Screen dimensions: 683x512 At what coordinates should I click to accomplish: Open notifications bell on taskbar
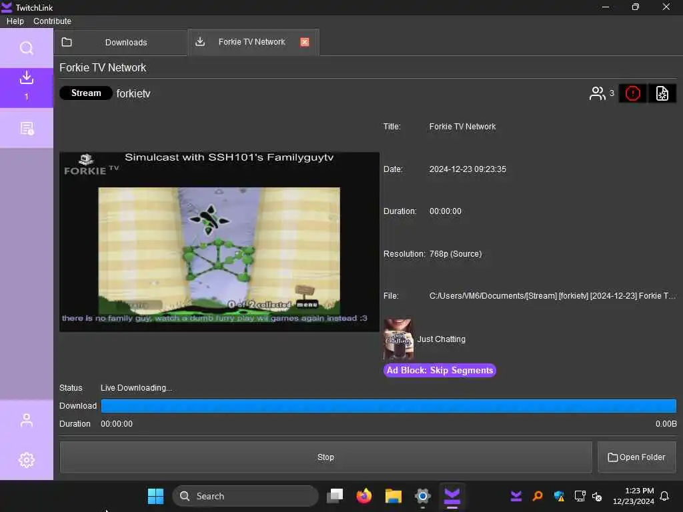tap(665, 496)
